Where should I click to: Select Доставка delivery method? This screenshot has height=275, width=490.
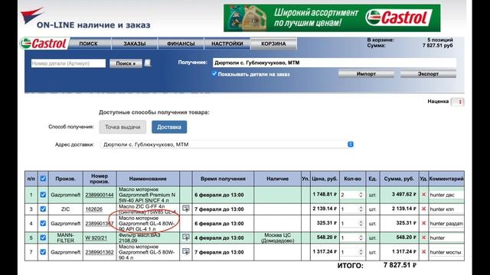169,127
